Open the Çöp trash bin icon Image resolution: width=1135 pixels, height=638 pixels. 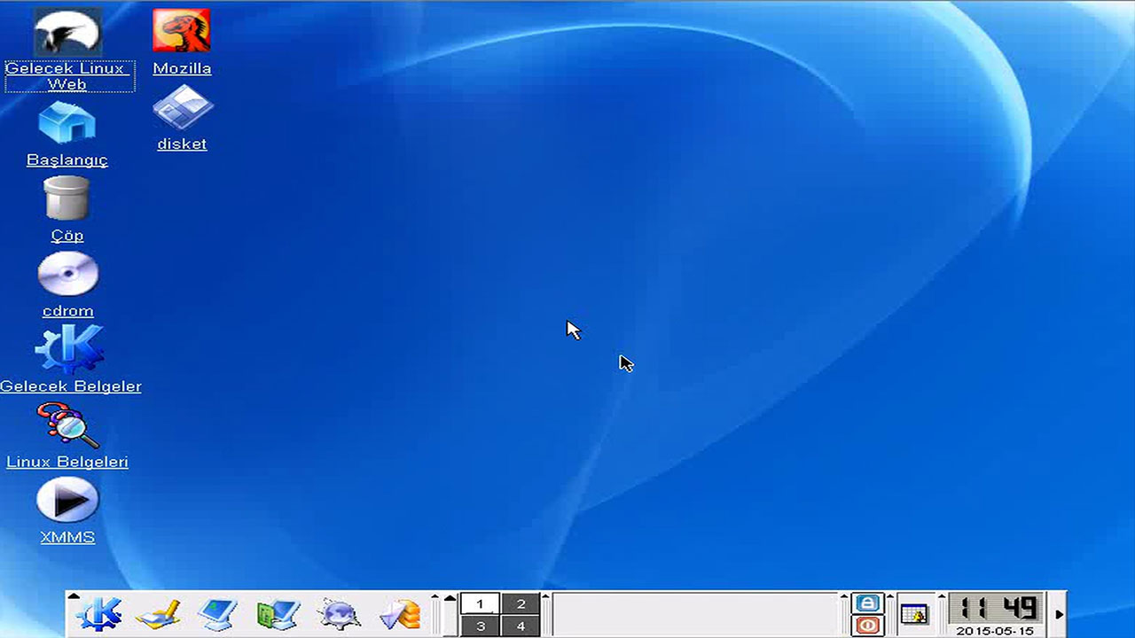[67, 198]
